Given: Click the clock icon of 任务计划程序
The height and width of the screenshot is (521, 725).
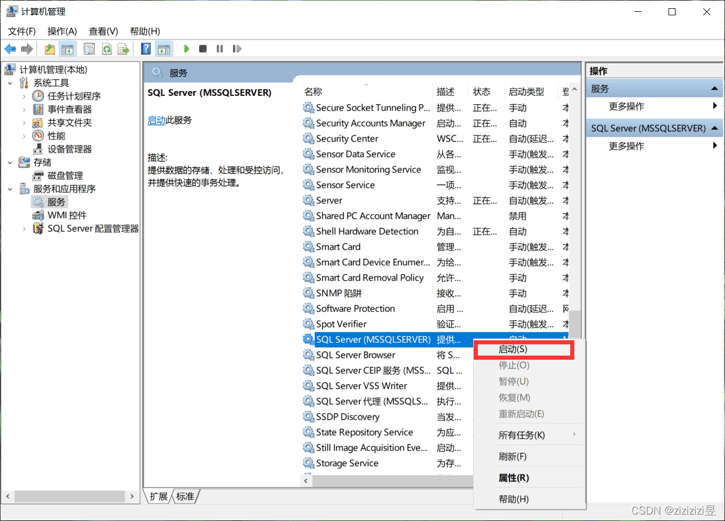Looking at the screenshot, I should (38, 96).
